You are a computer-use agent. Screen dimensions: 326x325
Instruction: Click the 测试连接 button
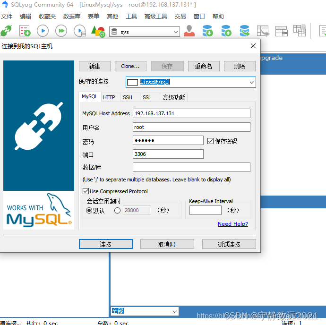coord(229,244)
